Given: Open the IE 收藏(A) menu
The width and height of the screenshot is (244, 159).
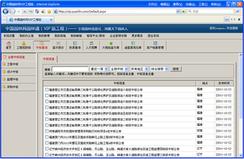Looking at the screenshot, I should pyautogui.click(x=190, y=4).
